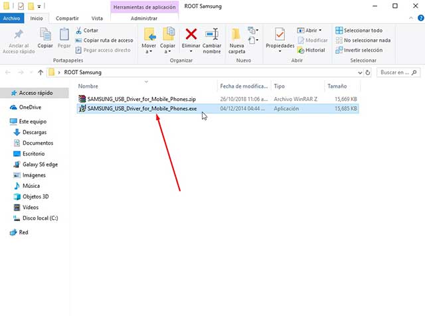This screenshot has width=425, height=316.
Task: Select the Herramientas de aplicación header
Action: click(x=145, y=7)
